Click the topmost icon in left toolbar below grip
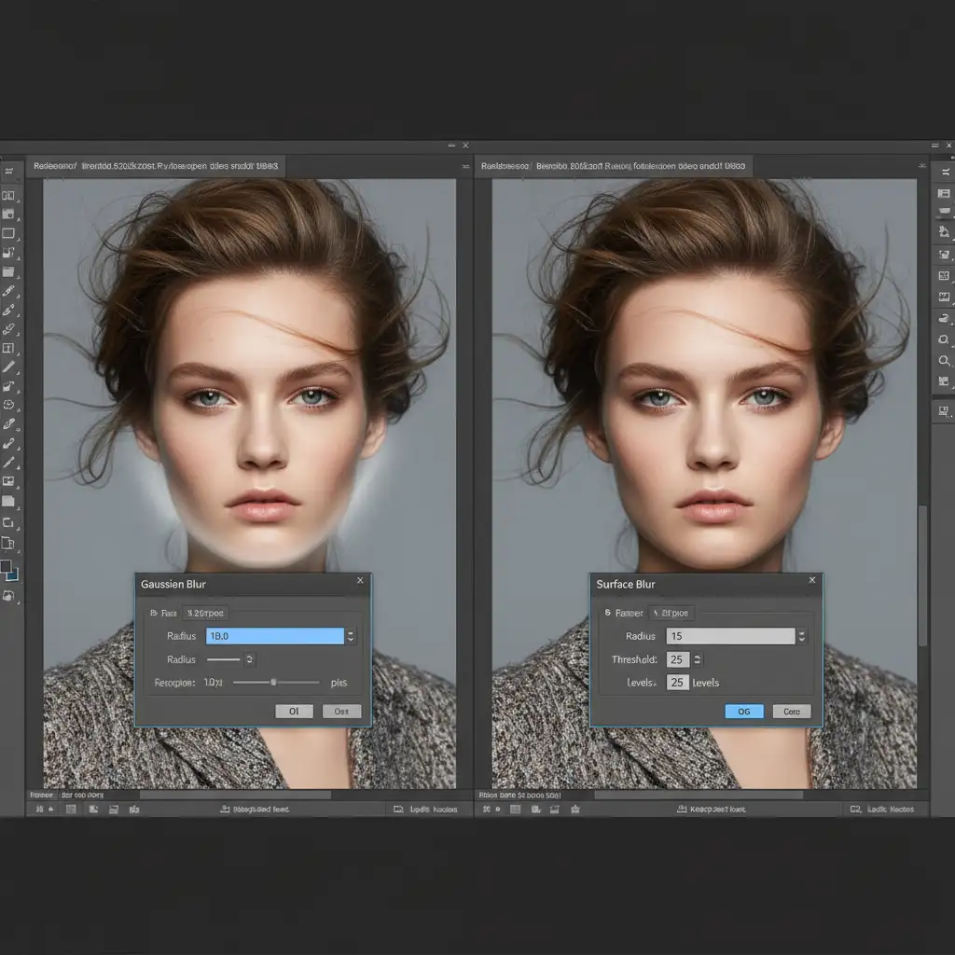 (x=9, y=196)
